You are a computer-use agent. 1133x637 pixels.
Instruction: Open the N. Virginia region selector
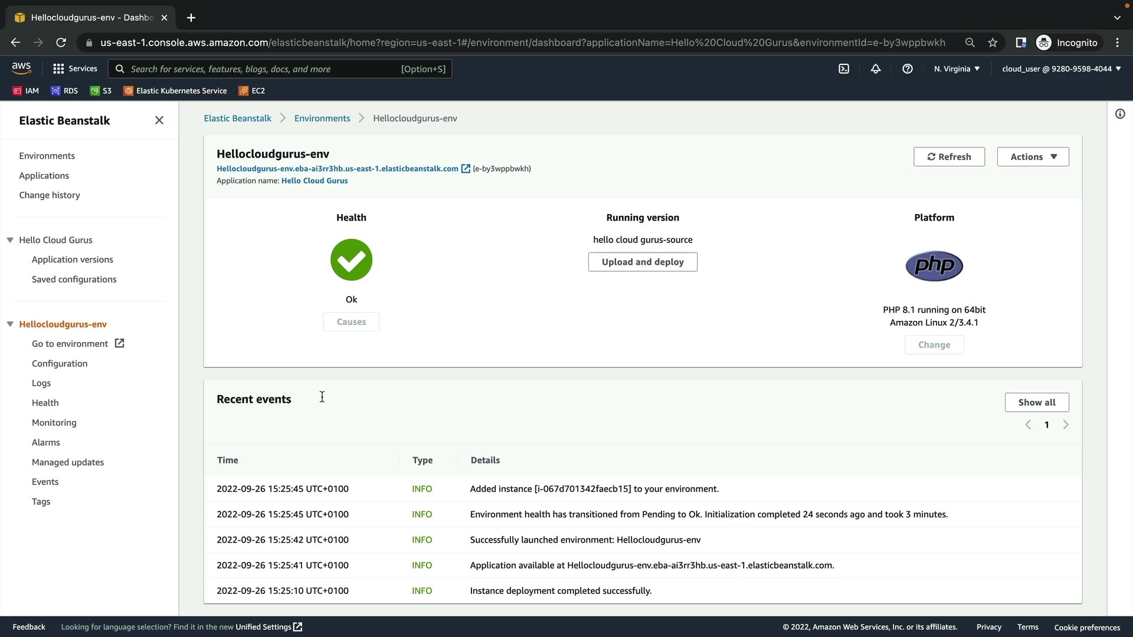click(957, 69)
